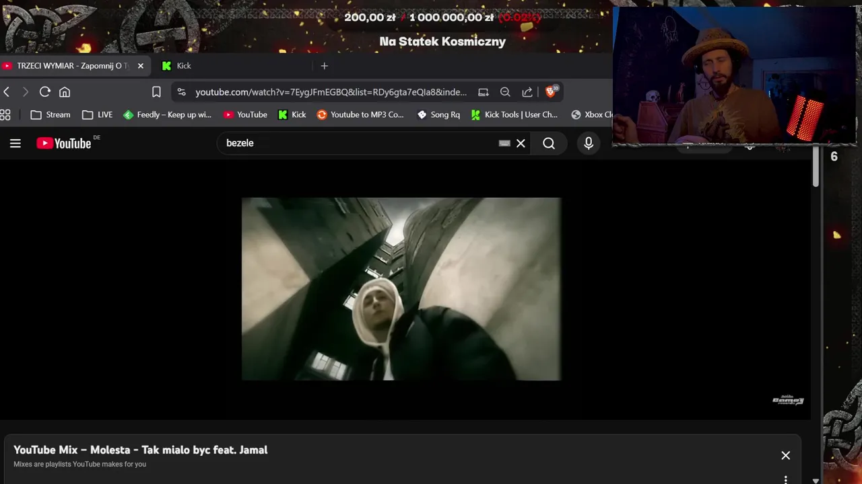Click the YouTube search magnifier button

coord(549,143)
